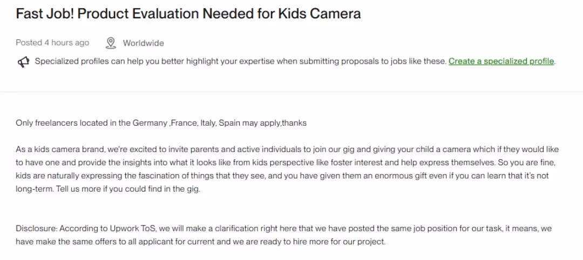Image resolution: width=583 pixels, height=260 pixels.
Task: Click the line starting As a kids camera brand
Action: [287, 149]
